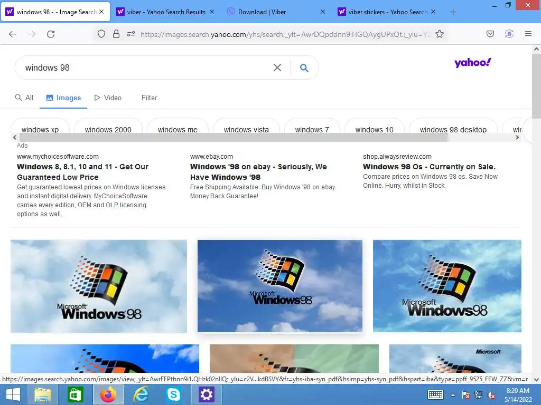
Task: Close the Download | Viber tab
Action: 323,12
